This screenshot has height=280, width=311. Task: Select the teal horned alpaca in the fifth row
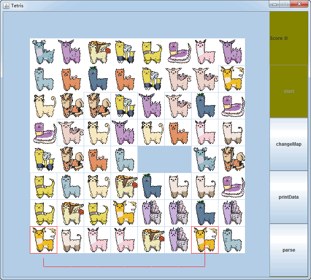205,159
